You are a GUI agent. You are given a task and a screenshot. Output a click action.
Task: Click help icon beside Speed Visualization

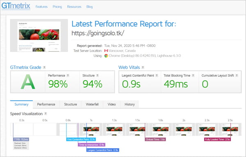tap(46, 114)
